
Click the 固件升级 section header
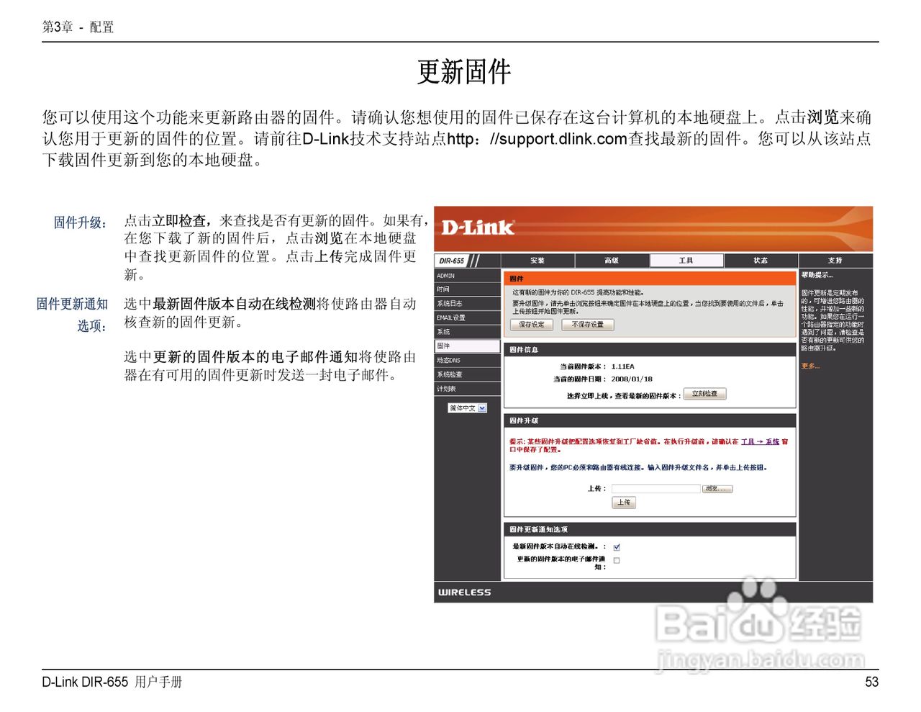[x=650, y=420]
